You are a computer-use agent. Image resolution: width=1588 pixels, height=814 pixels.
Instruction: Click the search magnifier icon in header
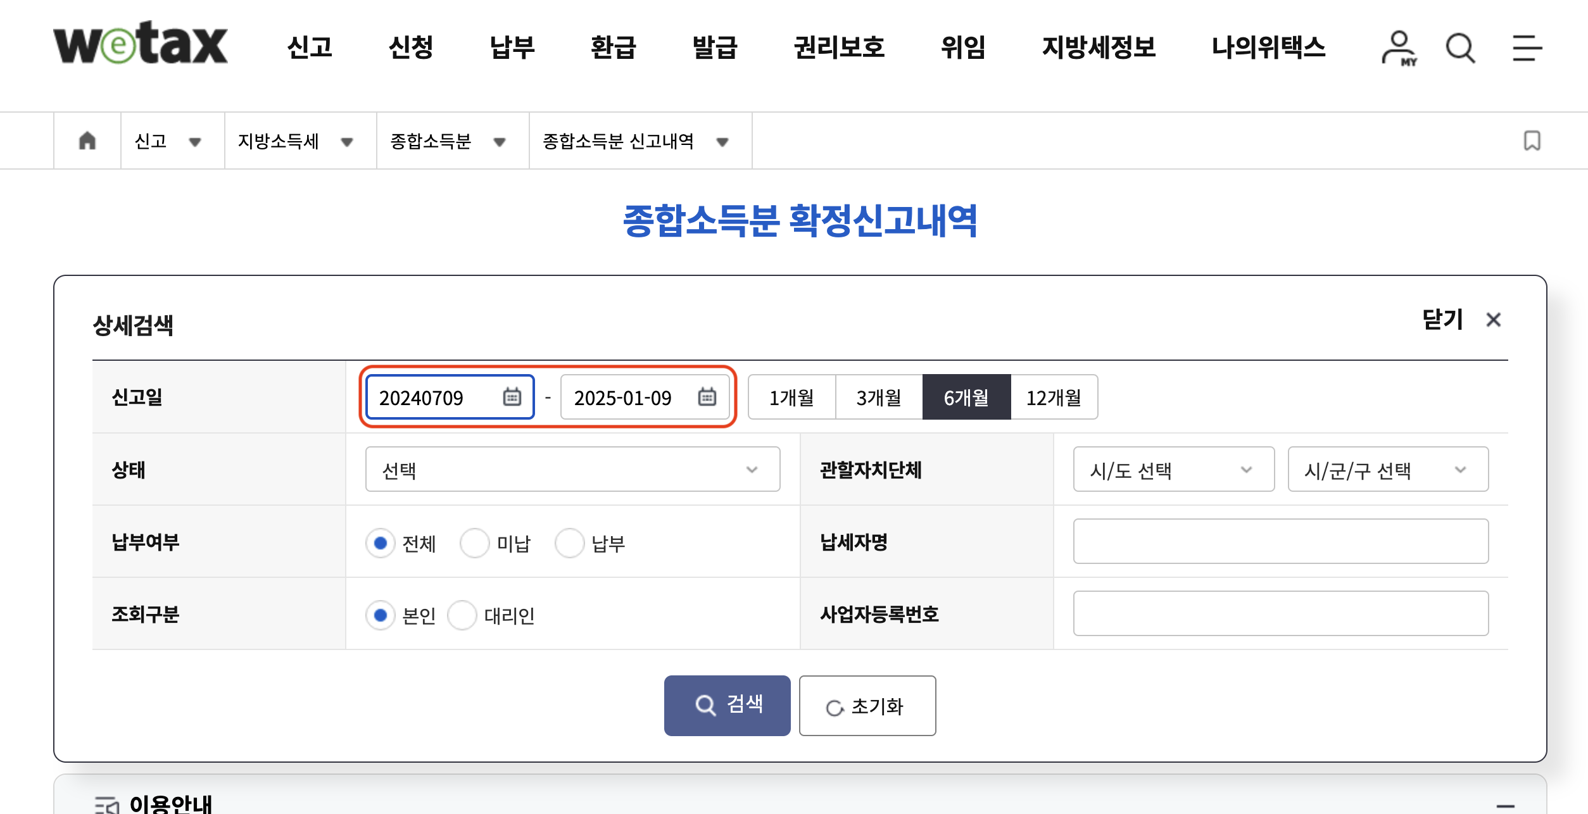(1460, 48)
